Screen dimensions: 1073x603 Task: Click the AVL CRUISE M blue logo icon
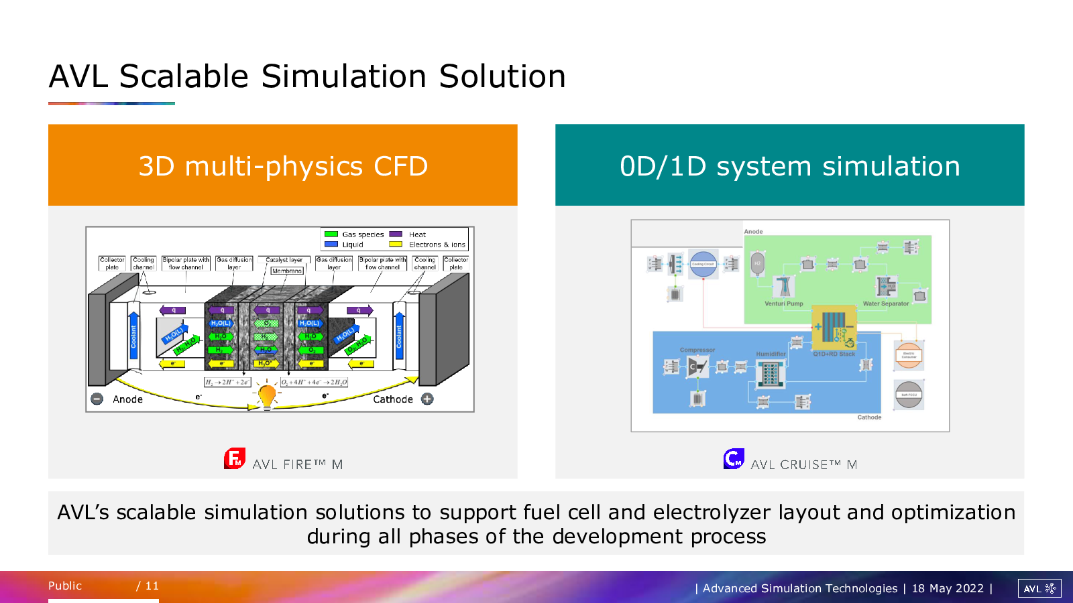pos(734,459)
